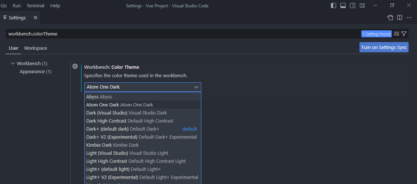The width and height of the screenshot is (417, 184).
Task: Open gear menu for Color Theme setting
Action: (75, 66)
